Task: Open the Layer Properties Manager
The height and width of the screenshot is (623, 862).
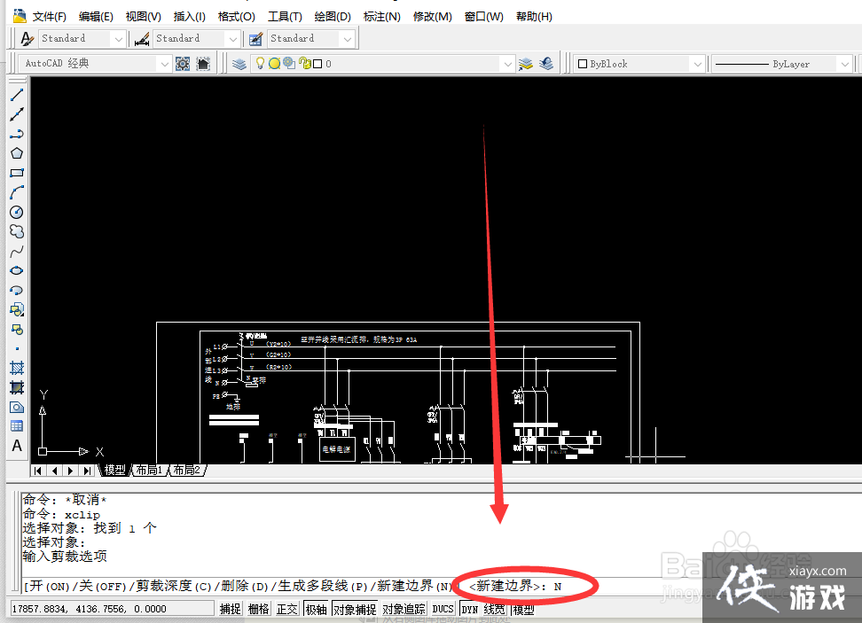Action: point(237,63)
